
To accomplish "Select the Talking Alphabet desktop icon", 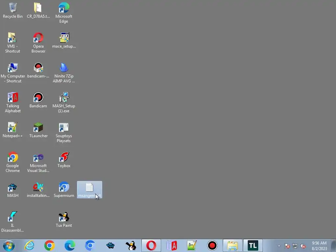I will tap(13, 102).
